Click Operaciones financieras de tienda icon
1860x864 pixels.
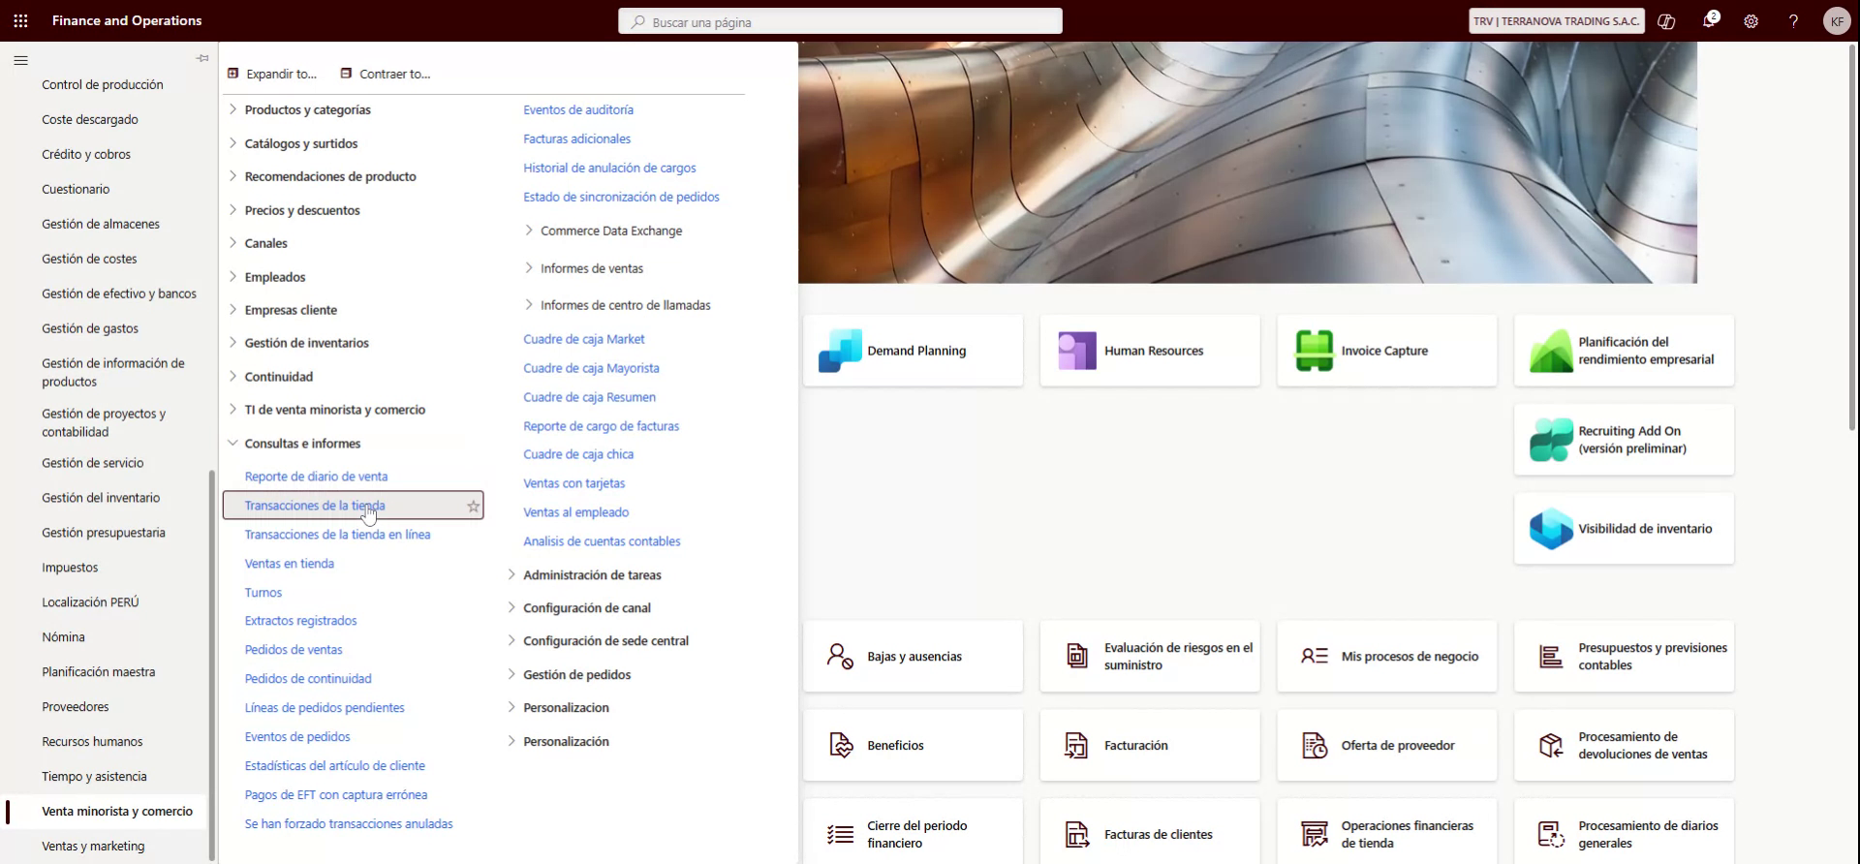1315,835
